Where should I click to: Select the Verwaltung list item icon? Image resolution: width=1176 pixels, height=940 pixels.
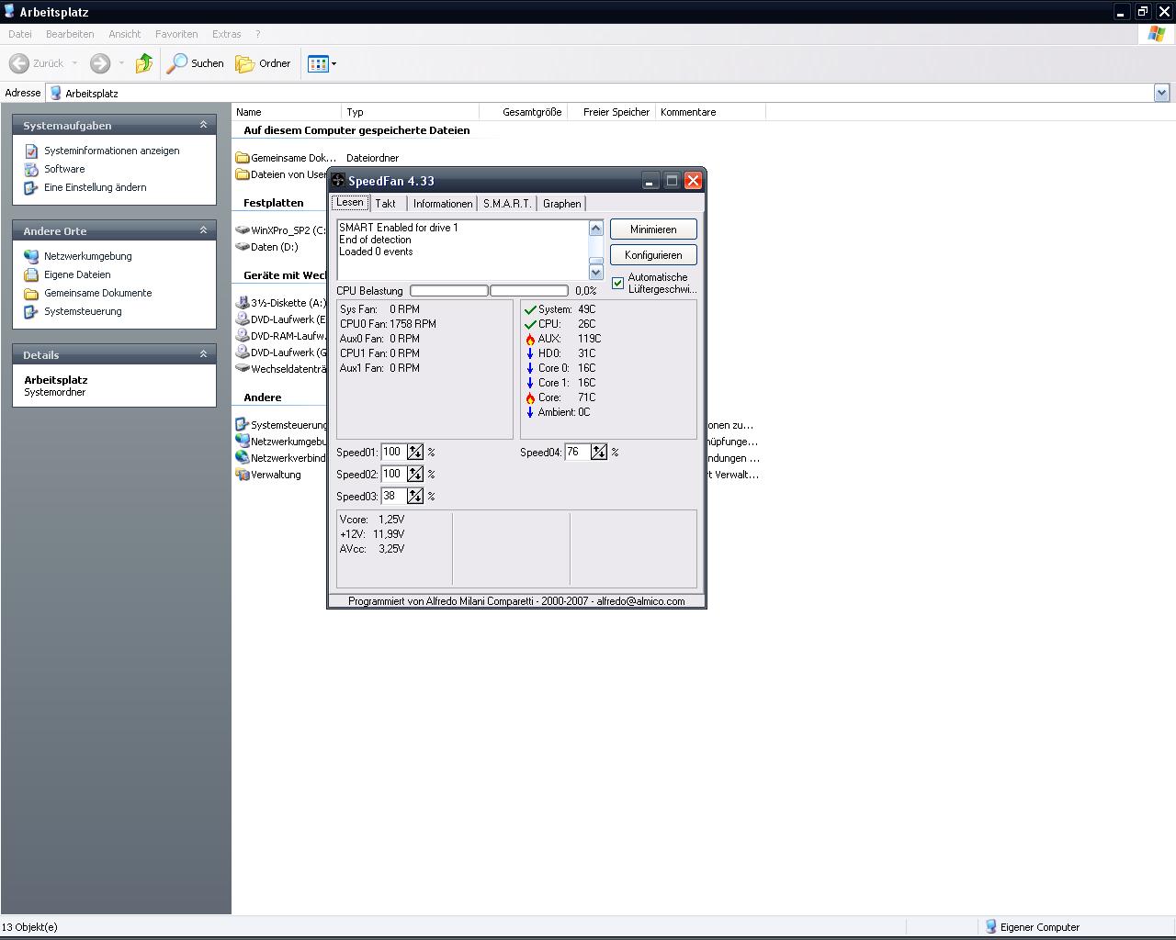pos(243,475)
